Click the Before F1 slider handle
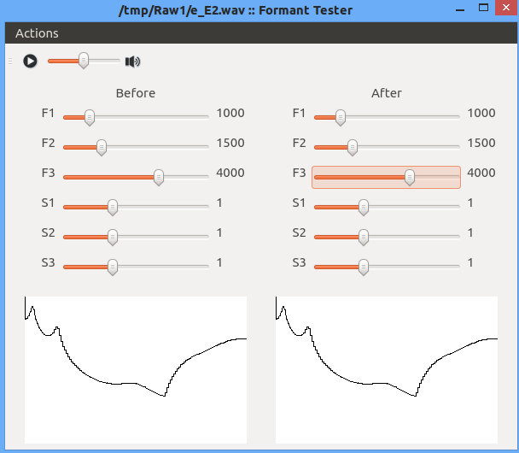 point(90,118)
